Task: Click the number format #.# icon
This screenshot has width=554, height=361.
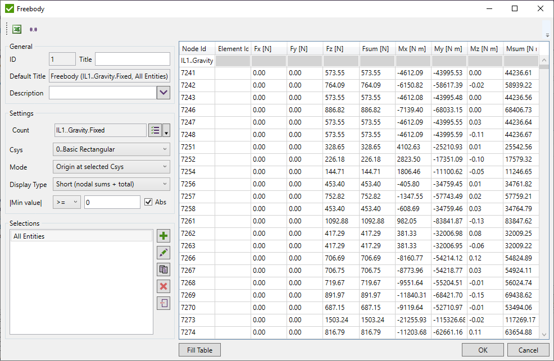Action: pos(34,29)
